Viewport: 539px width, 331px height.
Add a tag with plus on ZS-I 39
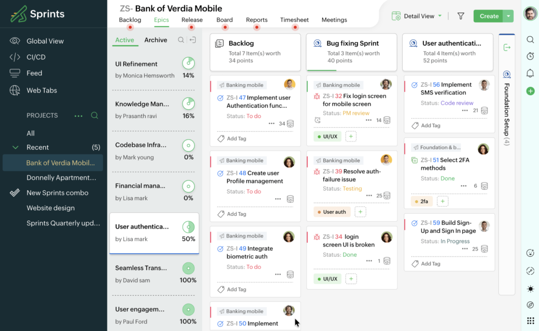point(360,212)
